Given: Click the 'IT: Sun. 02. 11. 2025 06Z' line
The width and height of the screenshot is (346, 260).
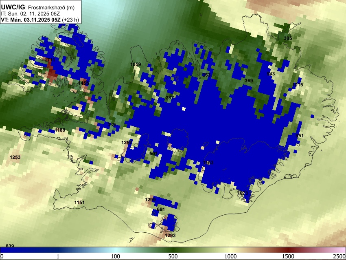Looking at the screenshot, I should [x=30, y=14].
